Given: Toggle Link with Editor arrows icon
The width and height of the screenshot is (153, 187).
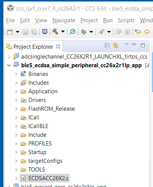Looking at the screenshot, I should click(x=116, y=45).
